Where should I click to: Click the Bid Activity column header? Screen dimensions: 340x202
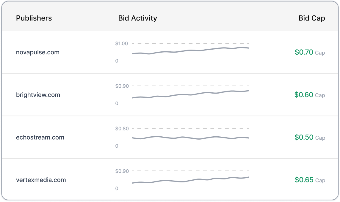(137, 18)
